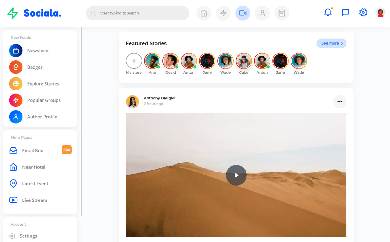Open the lightning bolt icon in top navigation
This screenshot has width=390, height=242.
[x=223, y=13]
